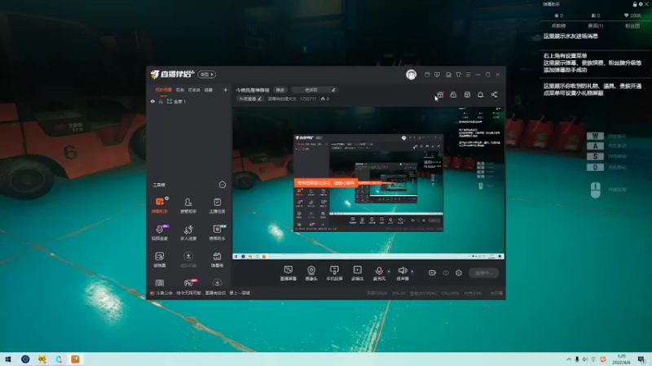
Task: Expand microphone options arrow
Action: pyautogui.click(x=389, y=272)
